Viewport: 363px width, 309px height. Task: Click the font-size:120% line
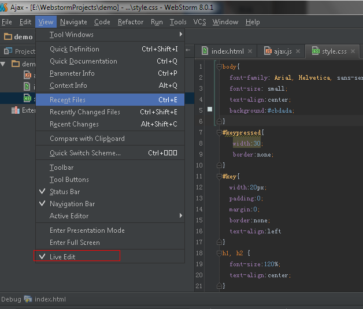255,264
